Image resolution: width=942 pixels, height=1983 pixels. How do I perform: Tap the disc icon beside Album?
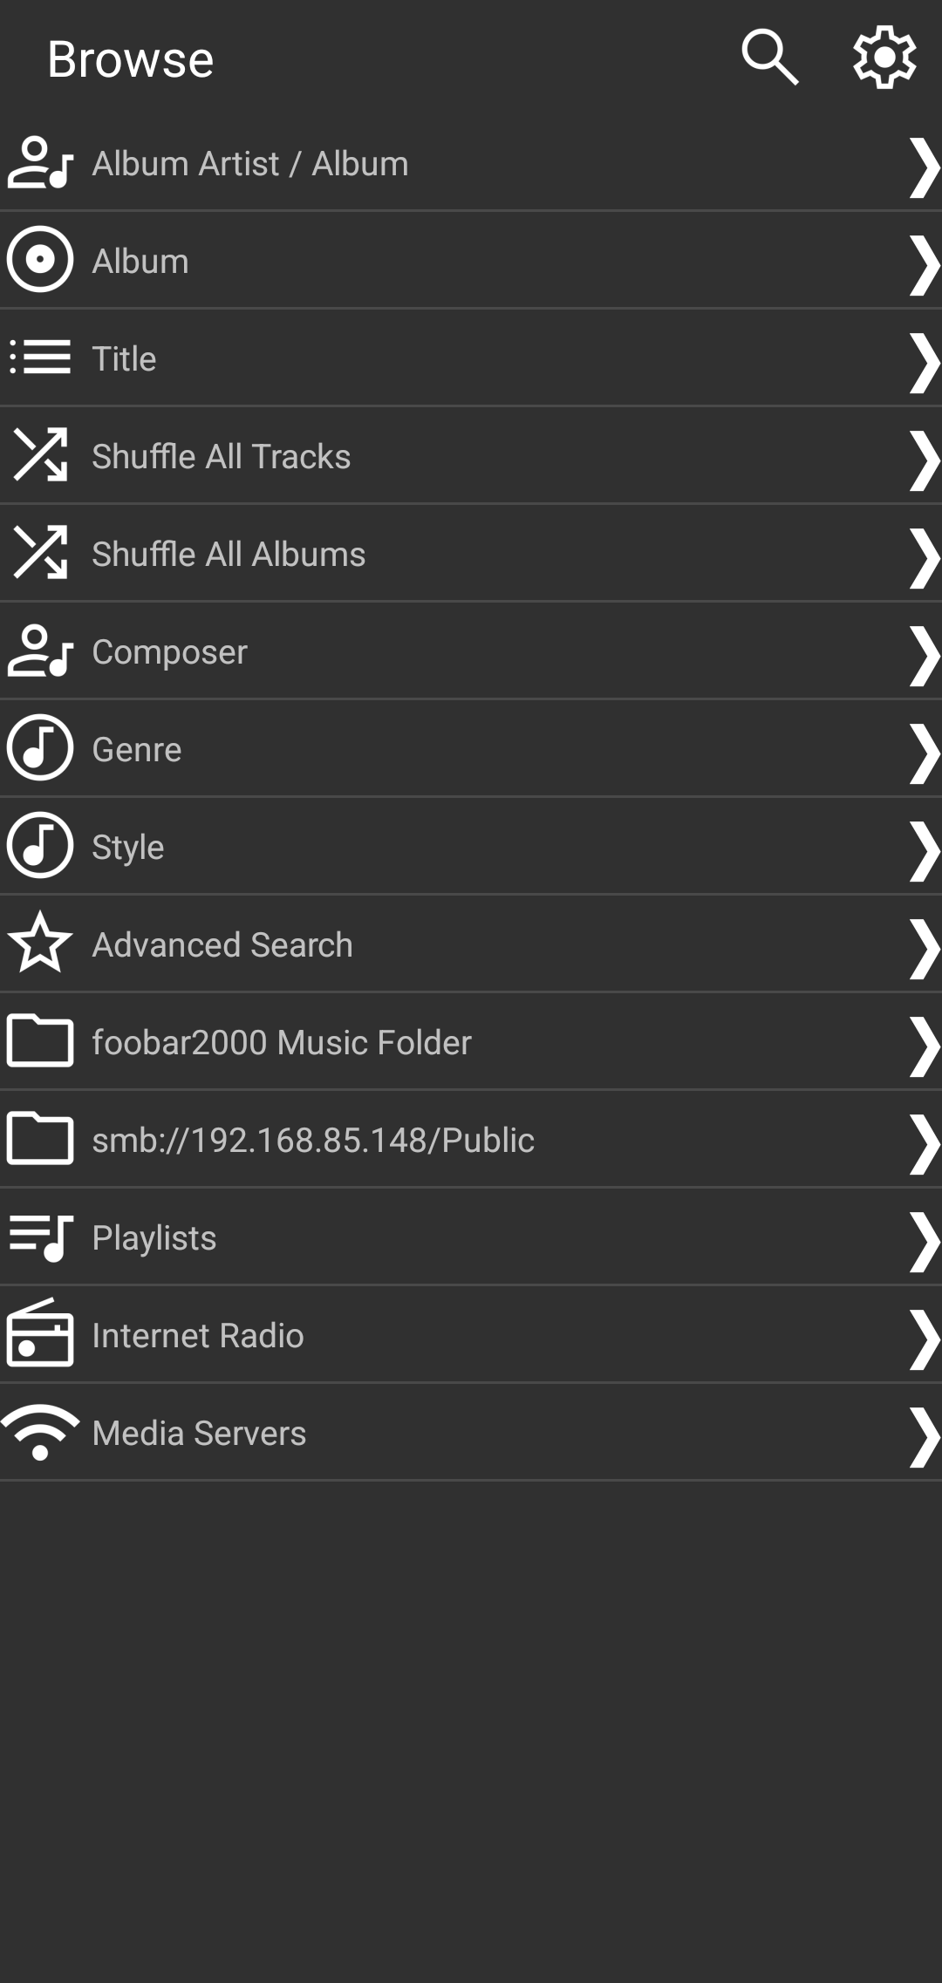click(40, 260)
